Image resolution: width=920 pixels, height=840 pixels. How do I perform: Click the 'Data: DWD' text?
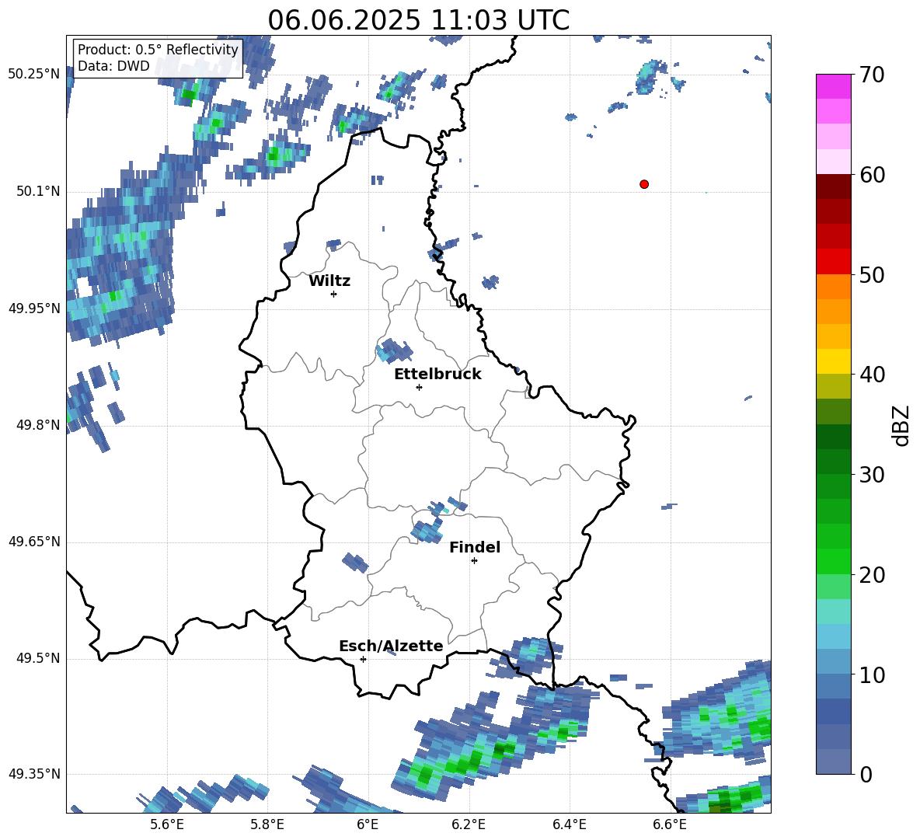[113, 66]
